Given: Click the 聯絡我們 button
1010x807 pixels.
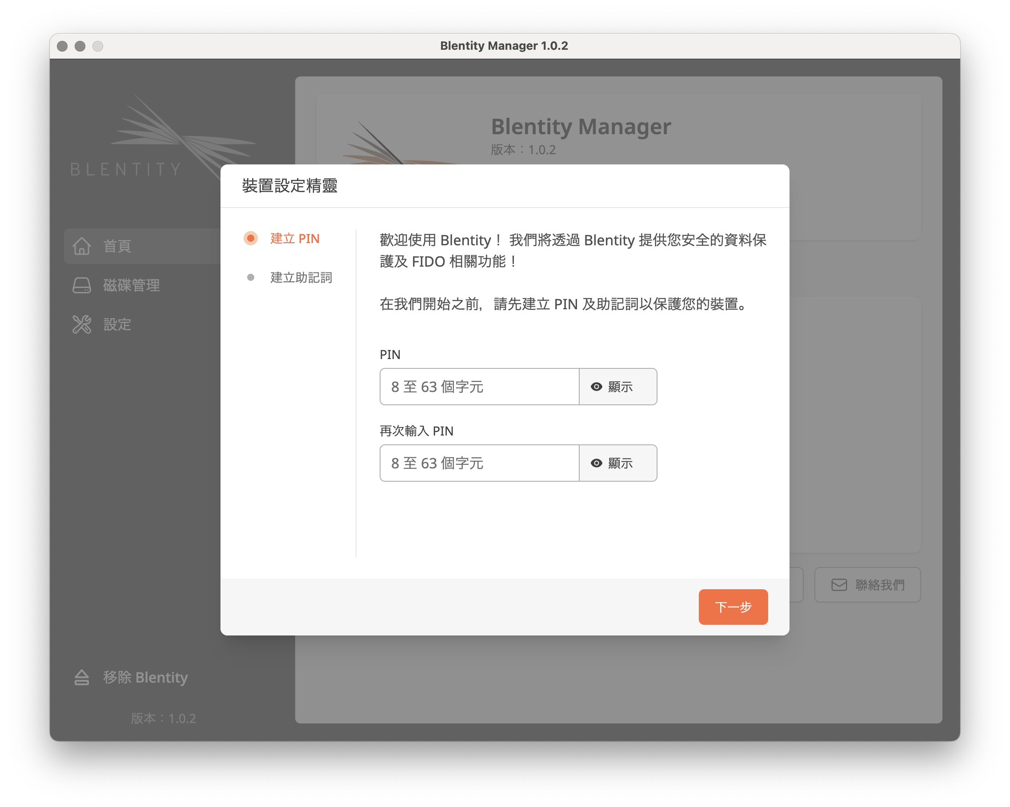Looking at the screenshot, I should [868, 585].
